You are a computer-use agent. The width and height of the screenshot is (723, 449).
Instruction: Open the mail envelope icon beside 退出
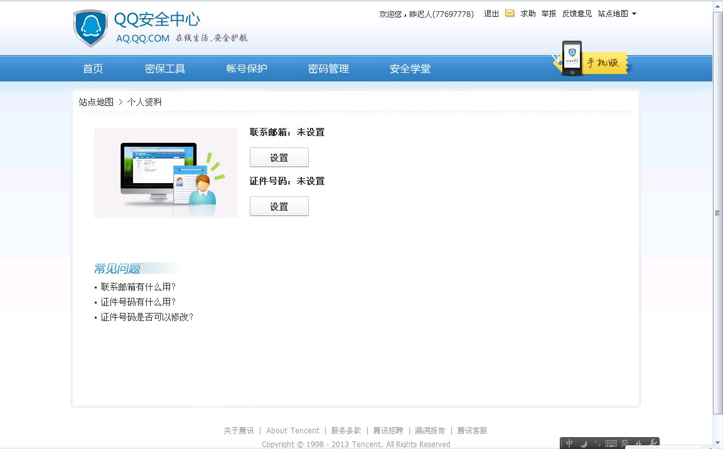point(510,13)
